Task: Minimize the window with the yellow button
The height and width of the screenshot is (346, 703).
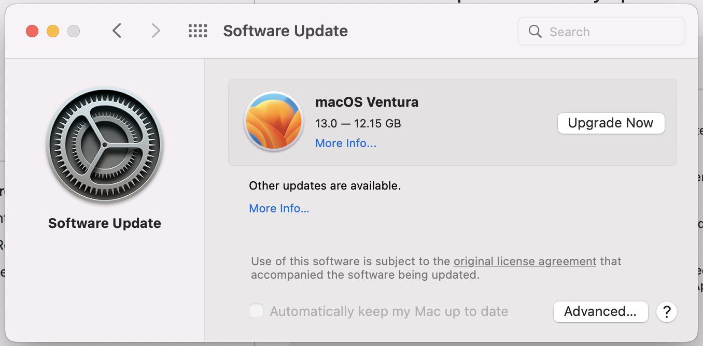Action: pyautogui.click(x=53, y=31)
